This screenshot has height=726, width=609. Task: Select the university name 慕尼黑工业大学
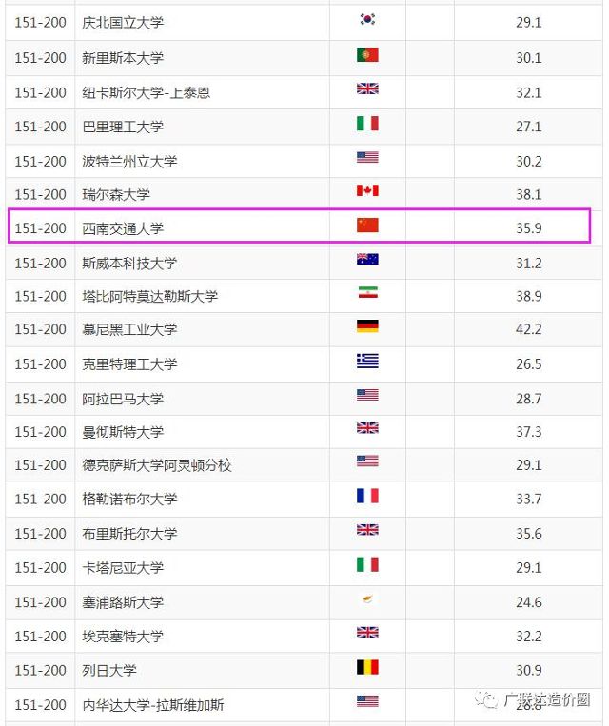pos(129,329)
